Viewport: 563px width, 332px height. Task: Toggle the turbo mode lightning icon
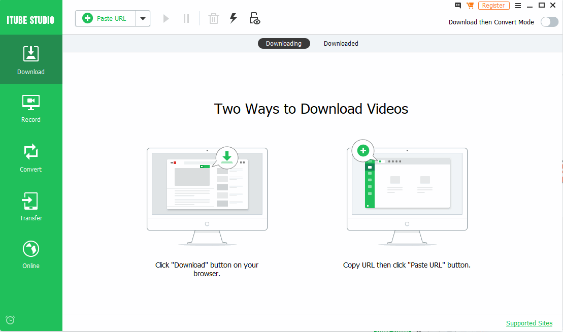[x=234, y=18]
